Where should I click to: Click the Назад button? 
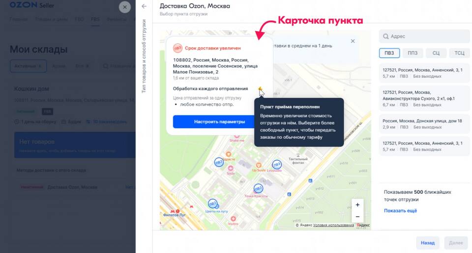(428, 243)
